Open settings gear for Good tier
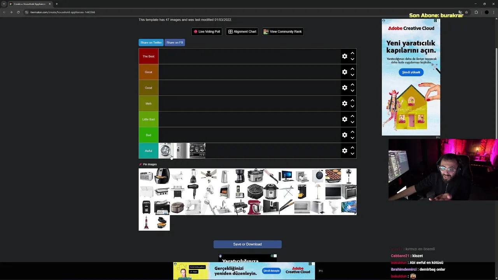Viewport: 498px width, 280px height. coord(344,88)
